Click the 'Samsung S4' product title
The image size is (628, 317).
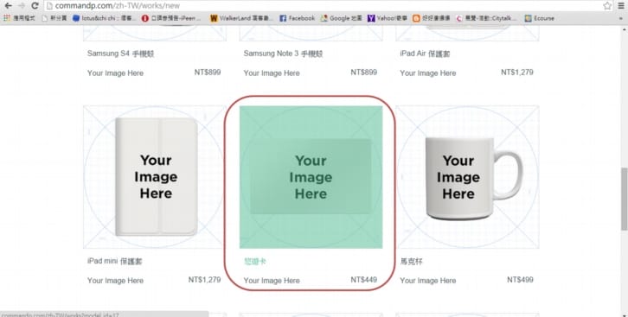tap(120, 54)
